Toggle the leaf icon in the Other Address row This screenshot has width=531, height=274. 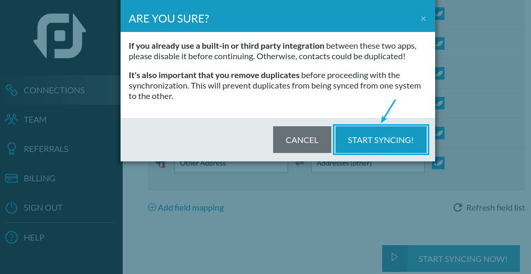click(x=438, y=163)
